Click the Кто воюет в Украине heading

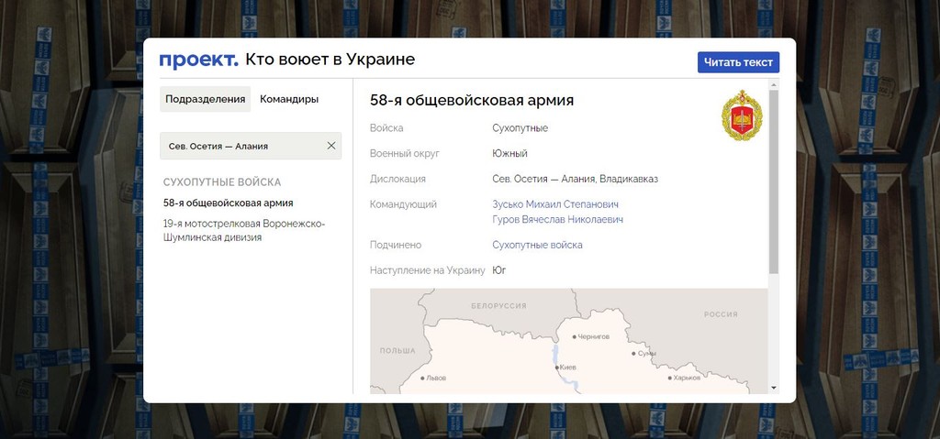[x=330, y=60]
